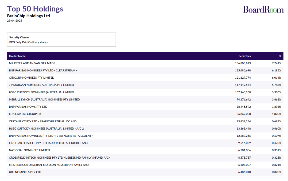Screen dimensions: 288x181
Task: Select NATIONAL NOMINEES LIMITED row
Action: tap(29, 150)
